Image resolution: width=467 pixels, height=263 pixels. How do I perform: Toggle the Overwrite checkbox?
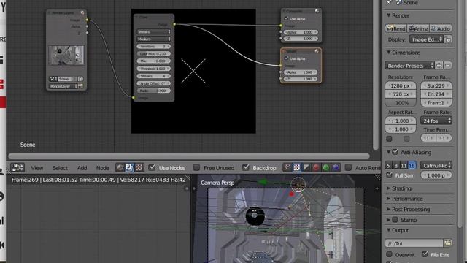(x=389, y=254)
